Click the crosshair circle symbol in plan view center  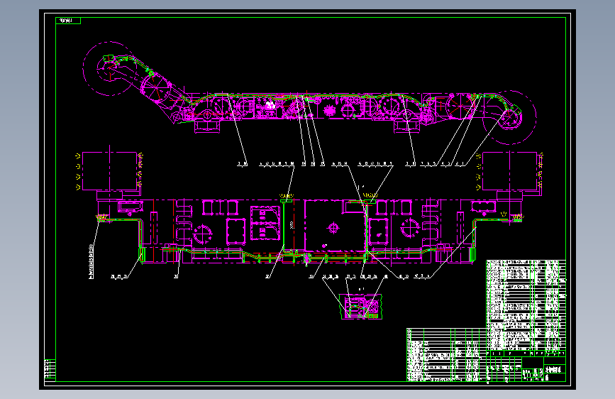(x=333, y=227)
